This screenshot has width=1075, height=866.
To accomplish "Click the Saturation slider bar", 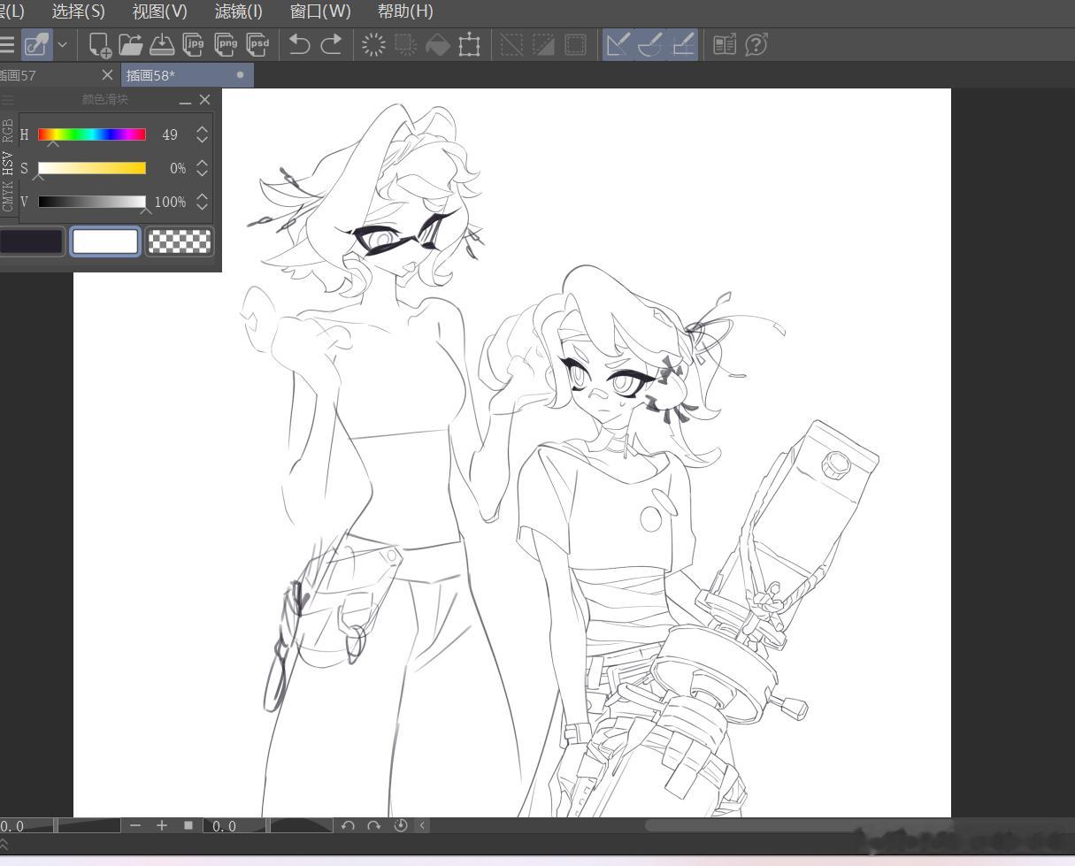I will coord(92,168).
